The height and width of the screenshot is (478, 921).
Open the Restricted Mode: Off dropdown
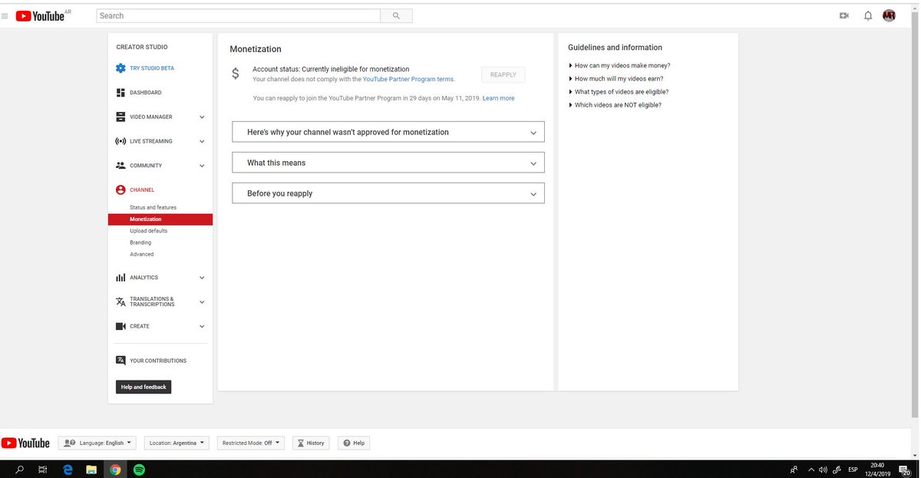(251, 443)
